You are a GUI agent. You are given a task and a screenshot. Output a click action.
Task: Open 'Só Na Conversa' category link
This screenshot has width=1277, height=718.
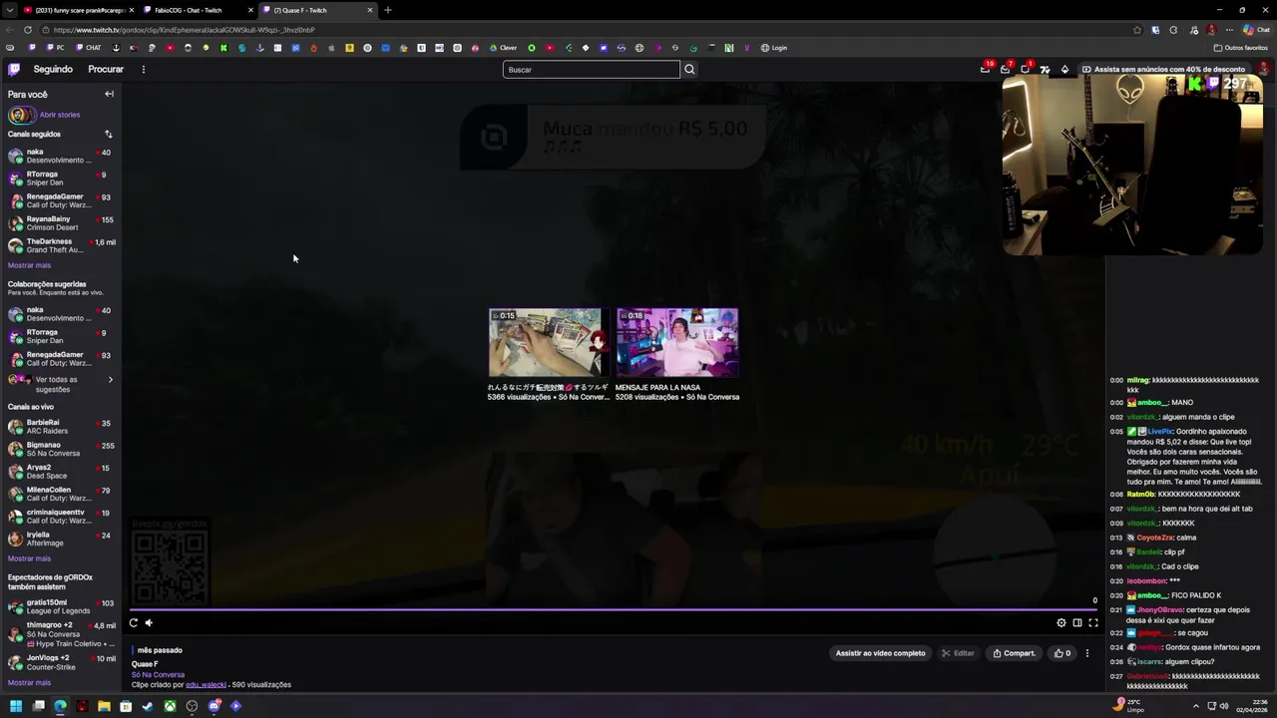[x=158, y=675]
